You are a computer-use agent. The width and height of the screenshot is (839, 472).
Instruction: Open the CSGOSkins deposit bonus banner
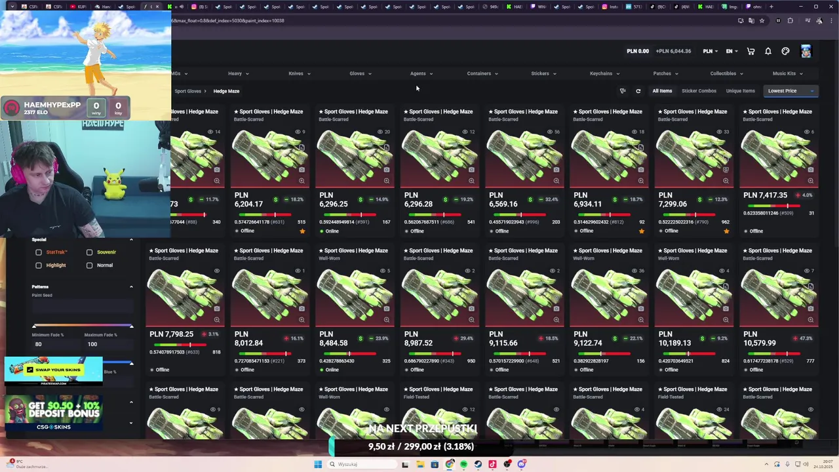(54, 414)
